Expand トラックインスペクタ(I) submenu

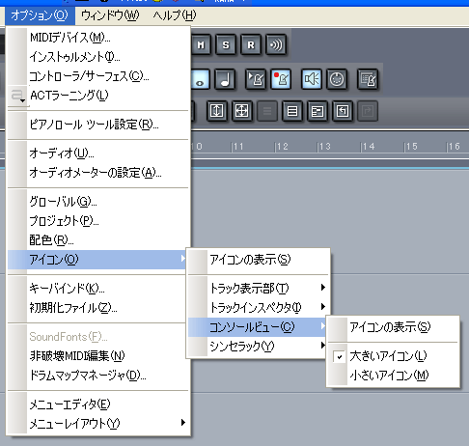(x=259, y=308)
